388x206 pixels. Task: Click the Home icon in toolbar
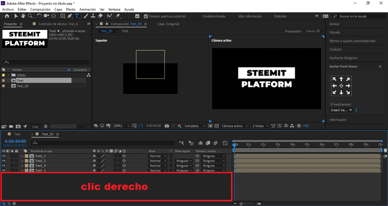6,15
